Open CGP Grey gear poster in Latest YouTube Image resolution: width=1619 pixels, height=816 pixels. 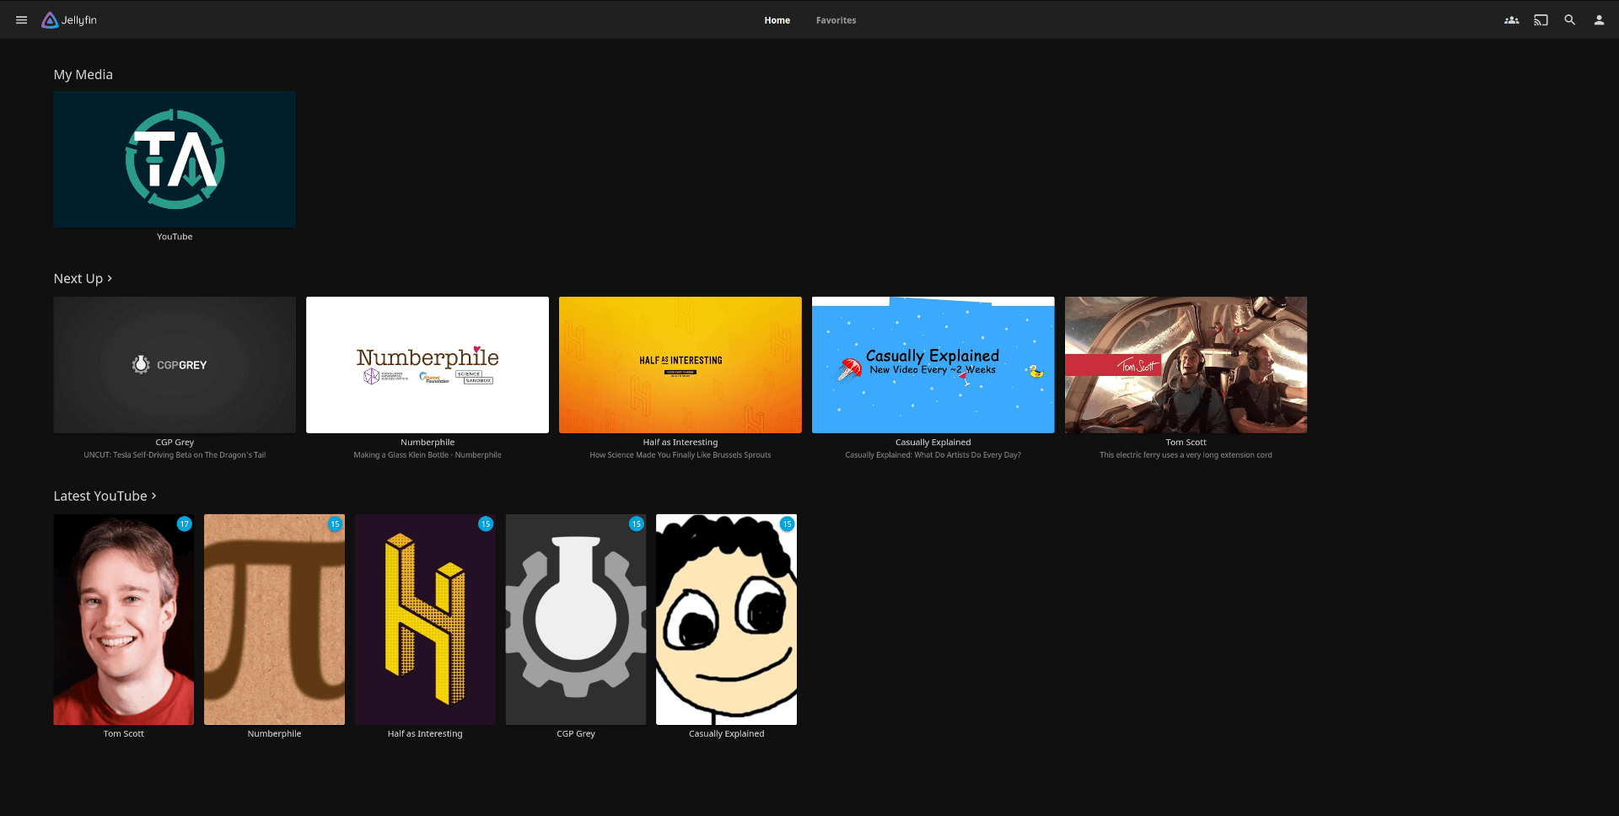[576, 620]
